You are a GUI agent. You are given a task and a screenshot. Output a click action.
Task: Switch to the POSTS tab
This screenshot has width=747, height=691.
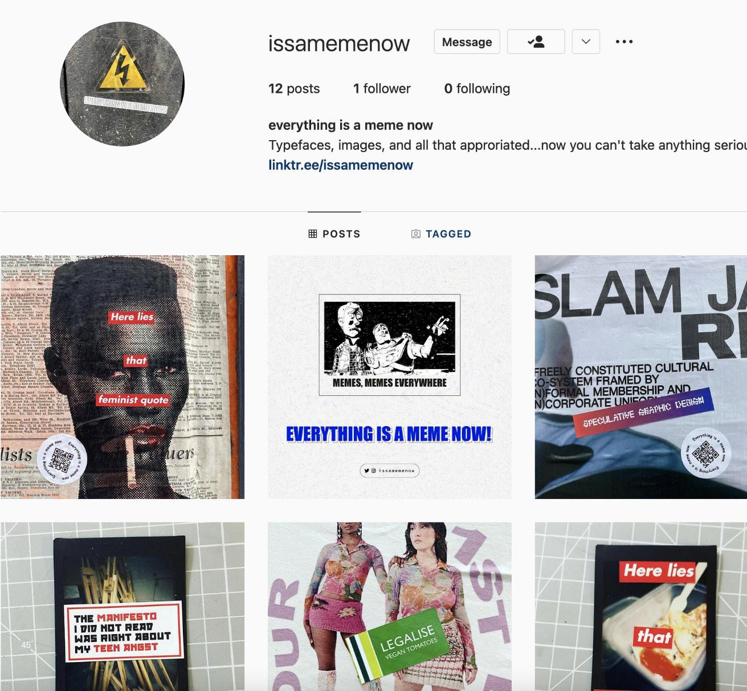pyautogui.click(x=334, y=234)
